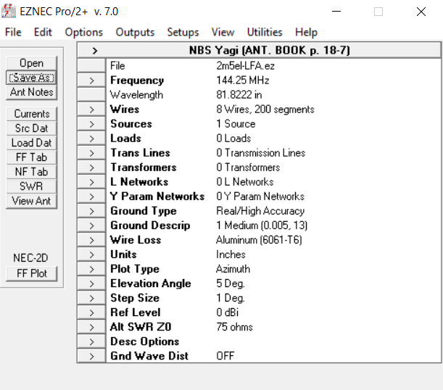Launch the SWR sweep window
443x390 pixels.
click(31, 186)
